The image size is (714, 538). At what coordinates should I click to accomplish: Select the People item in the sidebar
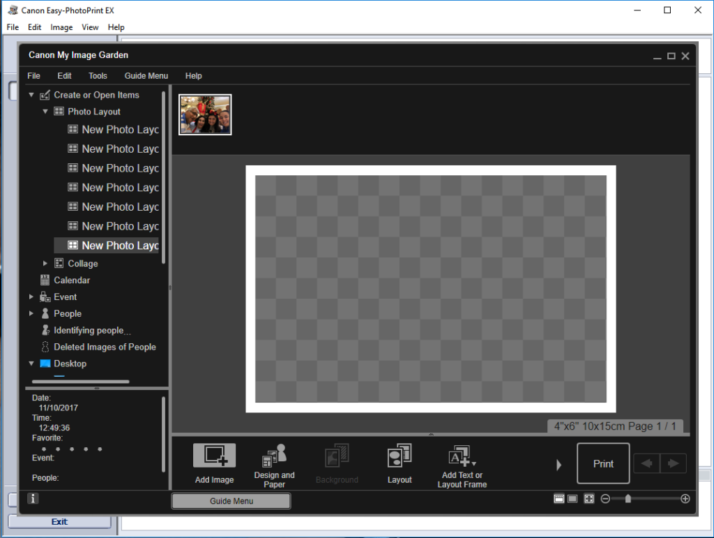pyautogui.click(x=68, y=313)
